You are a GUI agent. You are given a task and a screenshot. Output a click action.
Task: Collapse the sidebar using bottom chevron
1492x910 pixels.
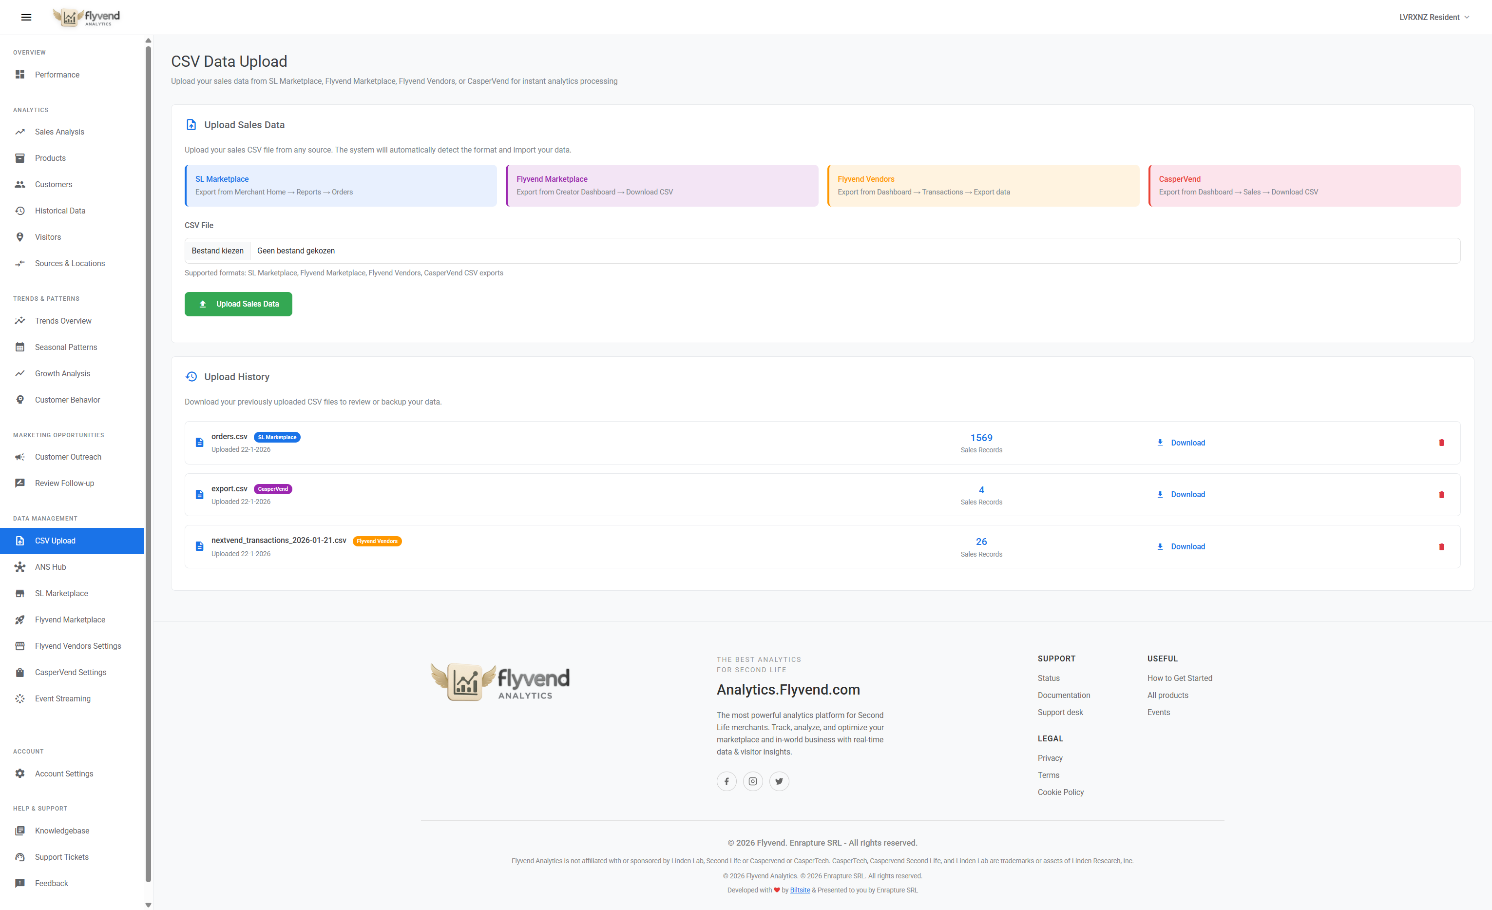(148, 905)
